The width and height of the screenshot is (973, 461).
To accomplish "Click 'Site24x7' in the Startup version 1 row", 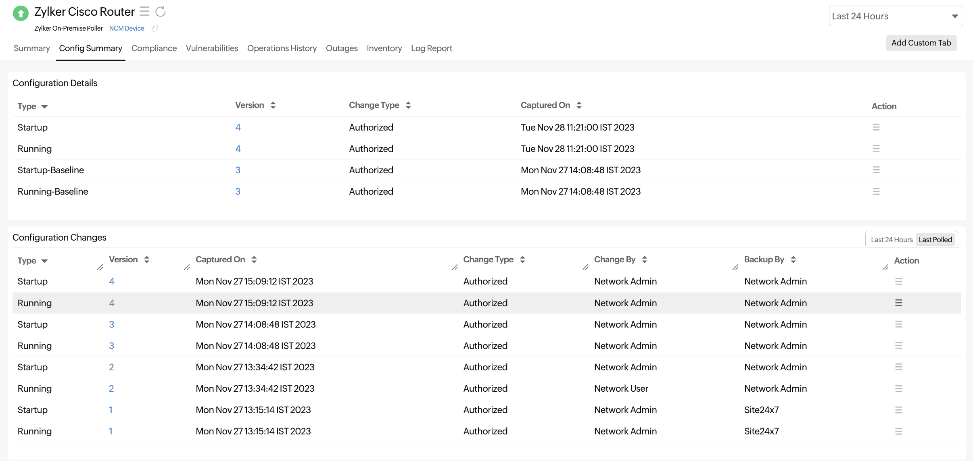I will coord(762,410).
